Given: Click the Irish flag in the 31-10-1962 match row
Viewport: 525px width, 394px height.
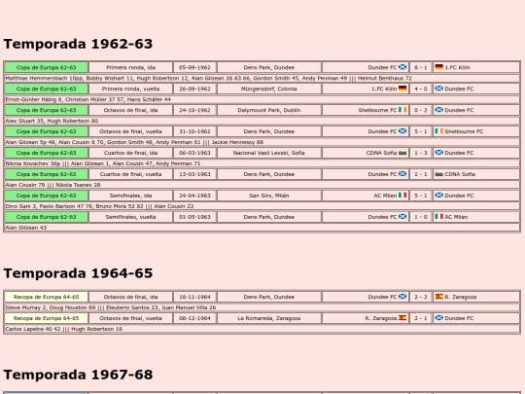Looking at the screenshot, I should point(438,131).
